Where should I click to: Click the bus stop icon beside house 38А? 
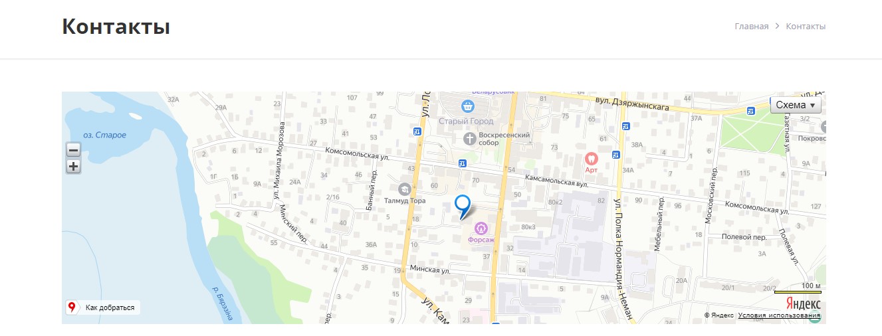point(625,126)
